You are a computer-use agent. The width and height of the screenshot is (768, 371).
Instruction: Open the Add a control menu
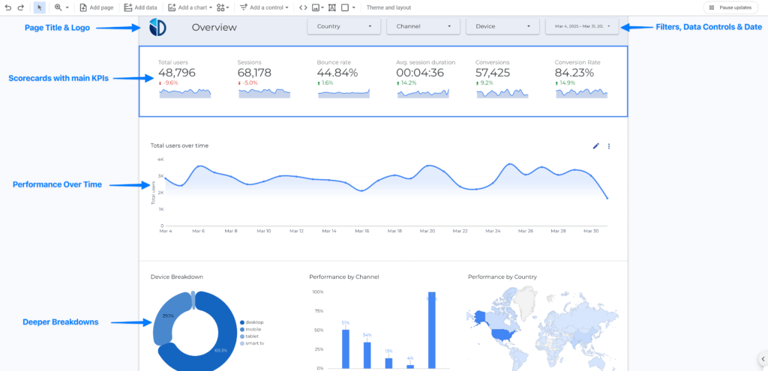[x=264, y=7]
